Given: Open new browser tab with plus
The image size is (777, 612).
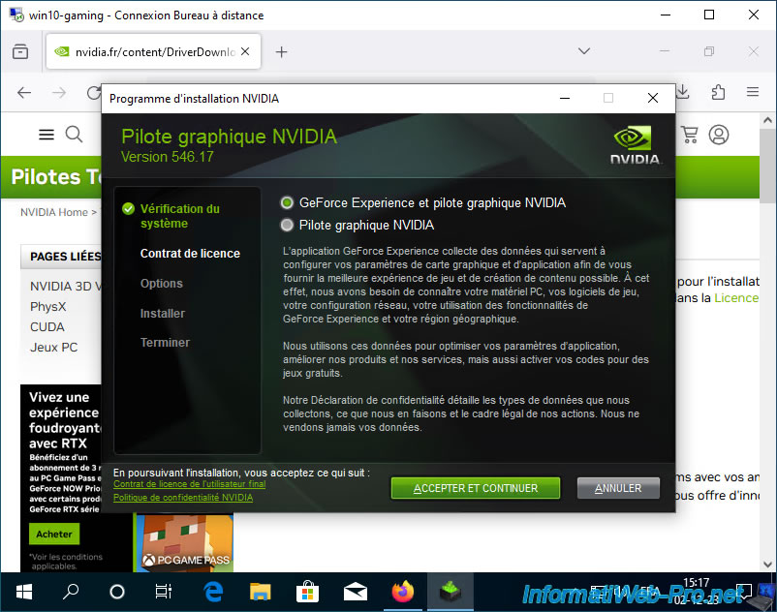Looking at the screenshot, I should click(282, 51).
